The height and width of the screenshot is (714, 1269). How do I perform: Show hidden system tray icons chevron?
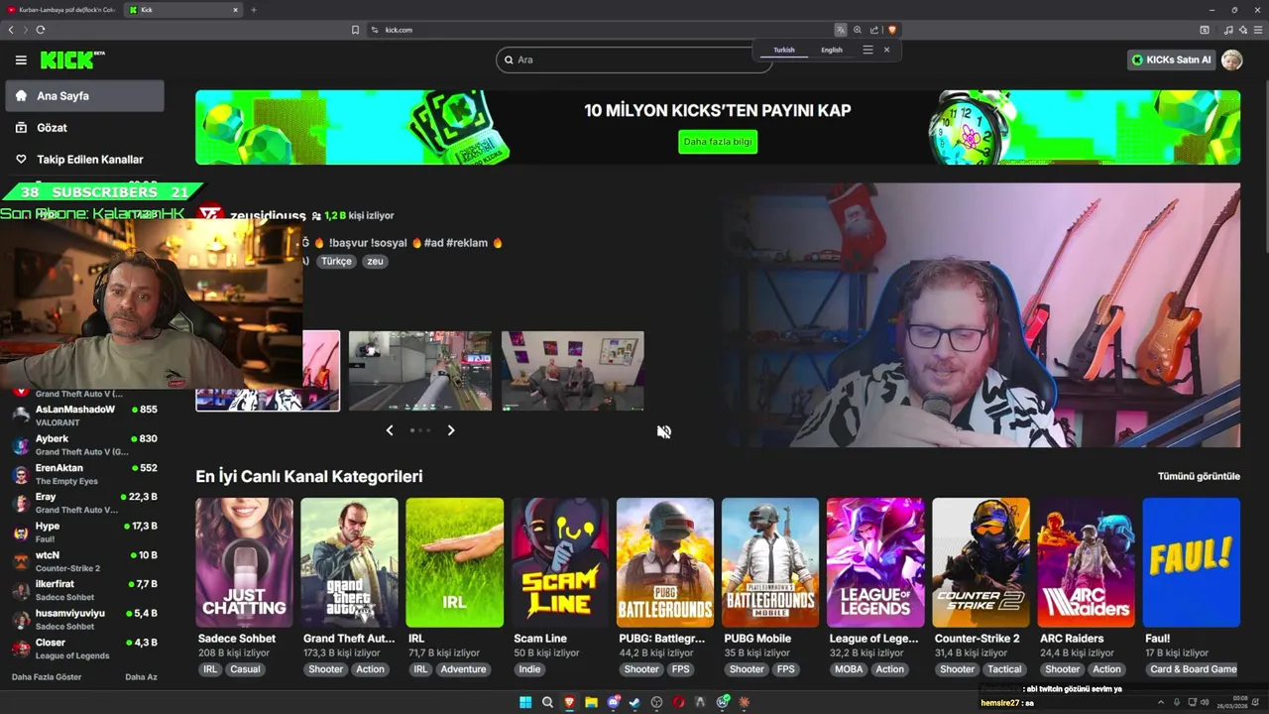pos(1161,702)
